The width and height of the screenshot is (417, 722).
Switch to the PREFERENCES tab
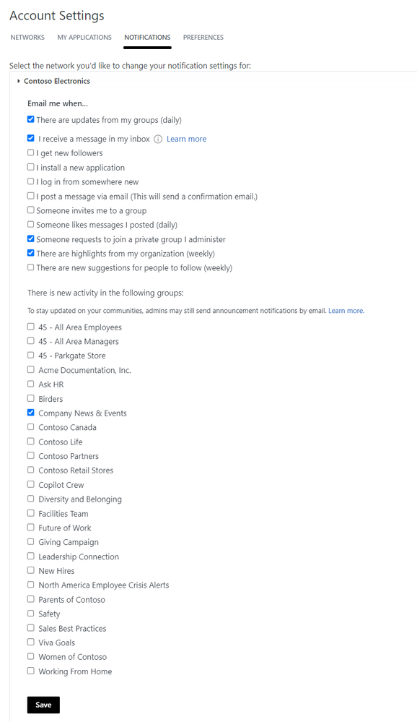203,38
